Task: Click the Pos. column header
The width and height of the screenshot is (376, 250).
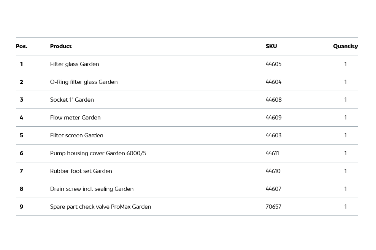Action: (x=21, y=46)
